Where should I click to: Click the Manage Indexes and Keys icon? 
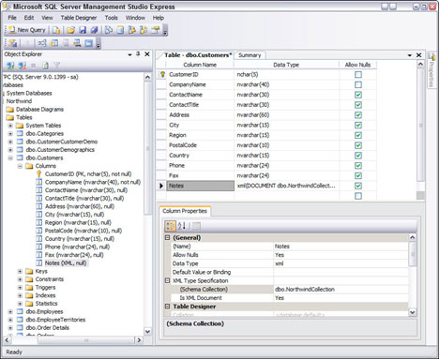tap(54, 43)
